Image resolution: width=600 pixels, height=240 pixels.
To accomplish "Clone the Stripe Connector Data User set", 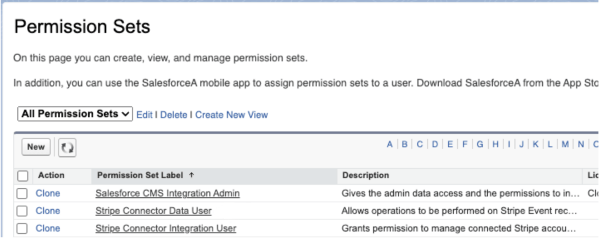I will click(x=48, y=211).
